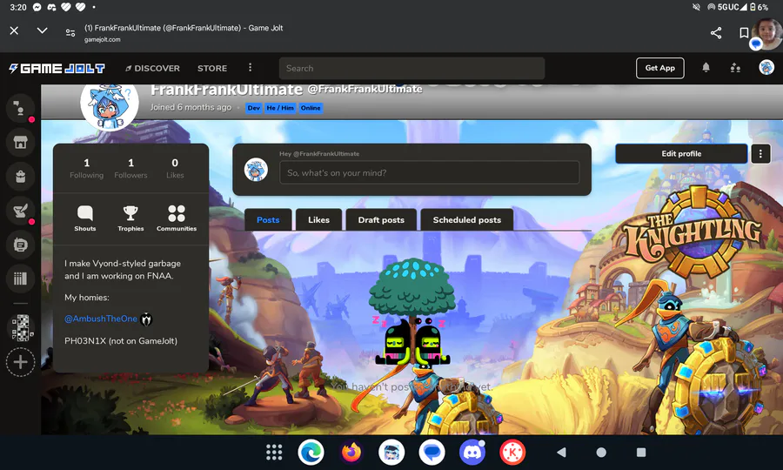Click the Get App button

tap(659, 68)
